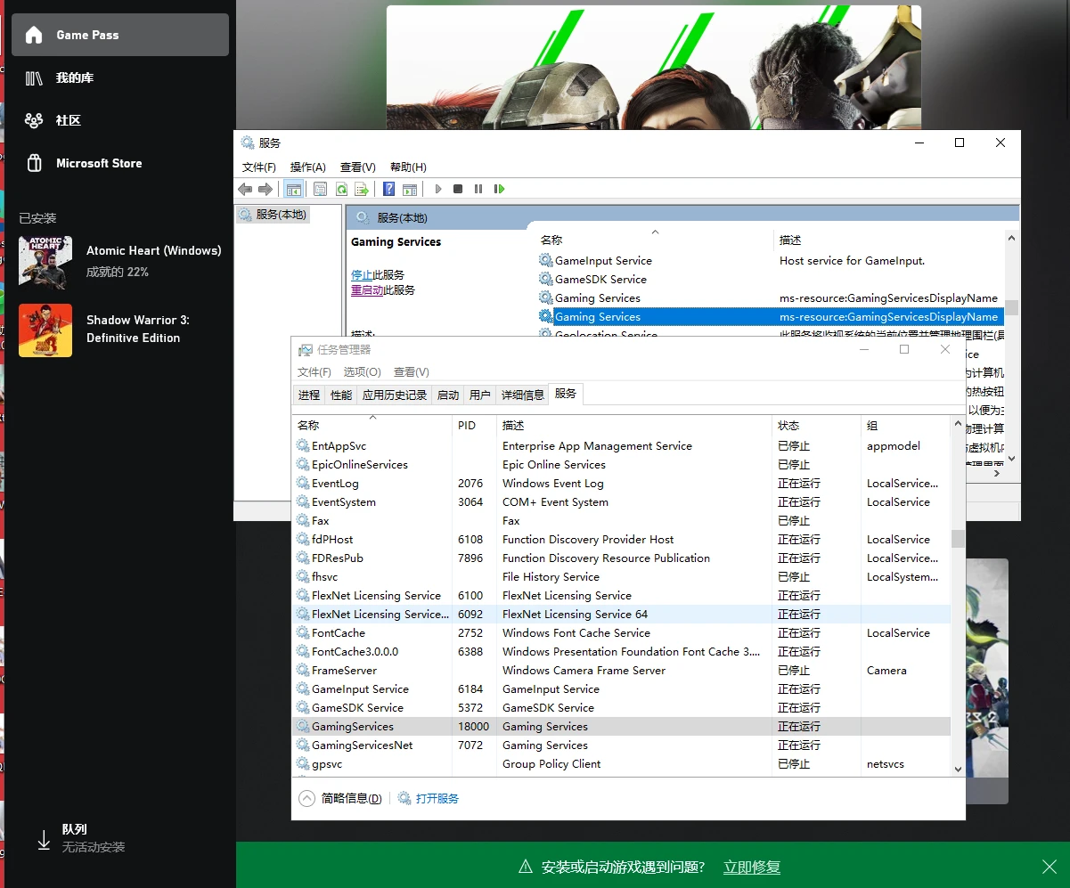
Task: Select EpicOnlineServices row
Action: tap(621, 464)
